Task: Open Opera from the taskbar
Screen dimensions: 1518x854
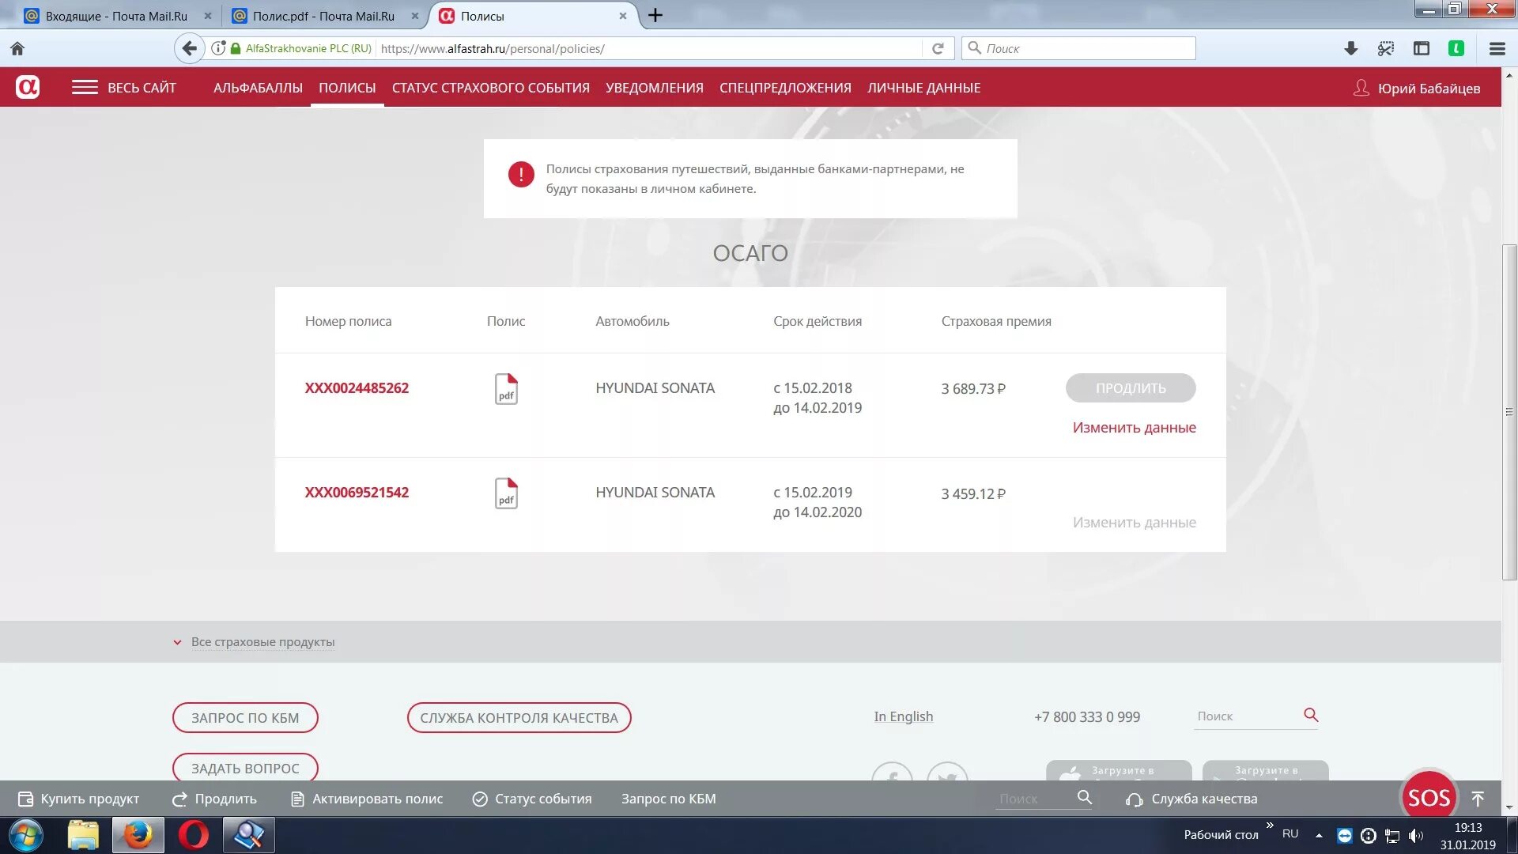Action: click(x=194, y=835)
